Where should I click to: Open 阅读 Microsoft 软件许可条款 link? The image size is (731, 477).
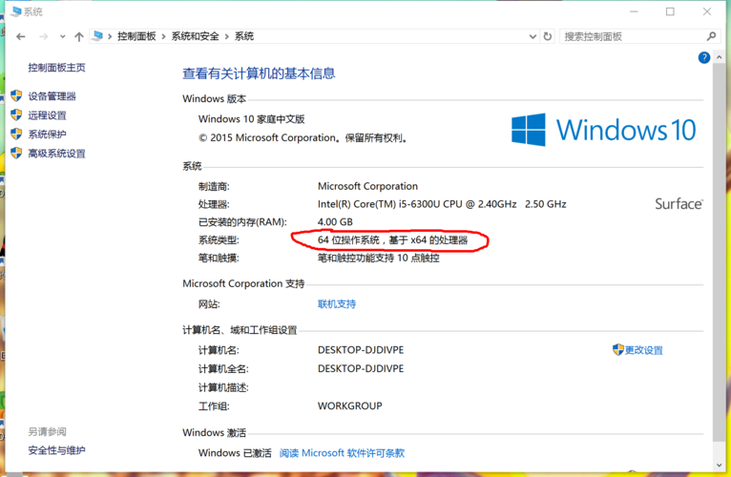pos(342,453)
